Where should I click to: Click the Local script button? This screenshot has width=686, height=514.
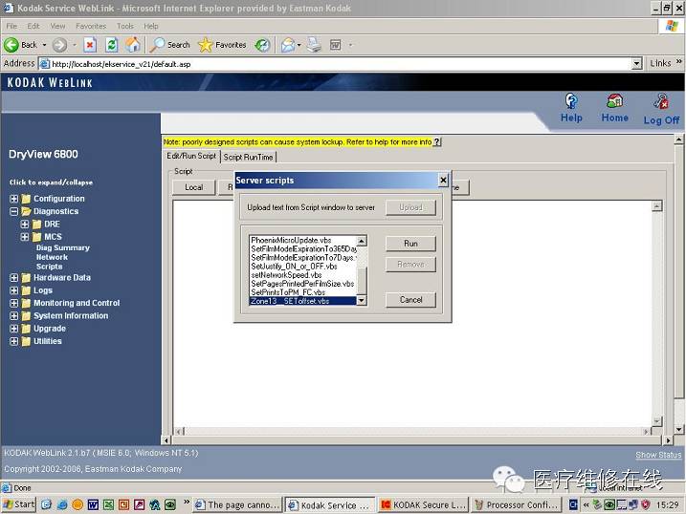(194, 187)
